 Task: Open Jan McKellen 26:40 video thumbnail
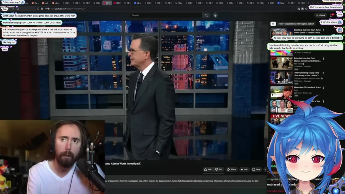282,78
